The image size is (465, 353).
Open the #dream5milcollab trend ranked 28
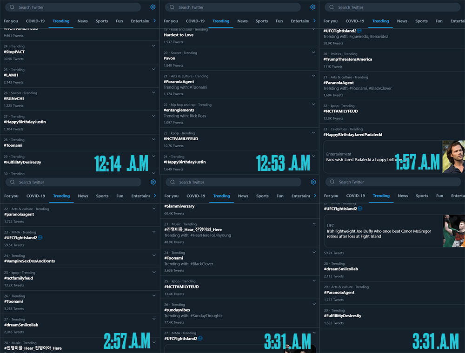[341, 269]
